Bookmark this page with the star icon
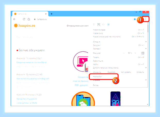This screenshot has height=117, width=160. coord(135,19)
